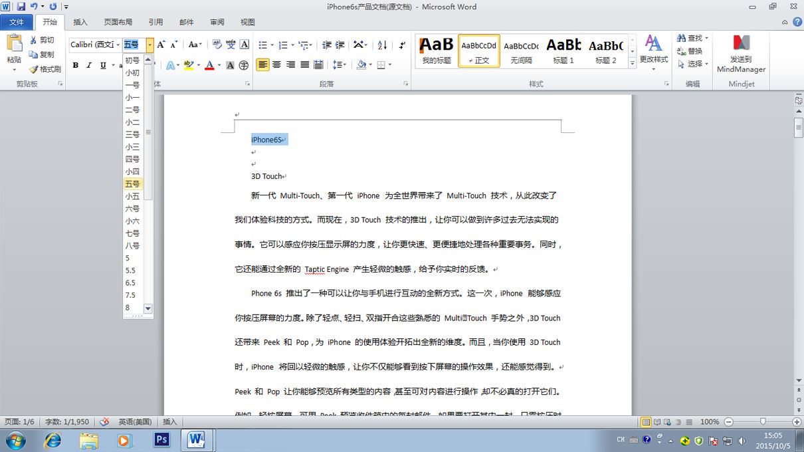This screenshot has width=804, height=452.
Task: Open the Calibri font name dropdown
Action: (x=117, y=45)
